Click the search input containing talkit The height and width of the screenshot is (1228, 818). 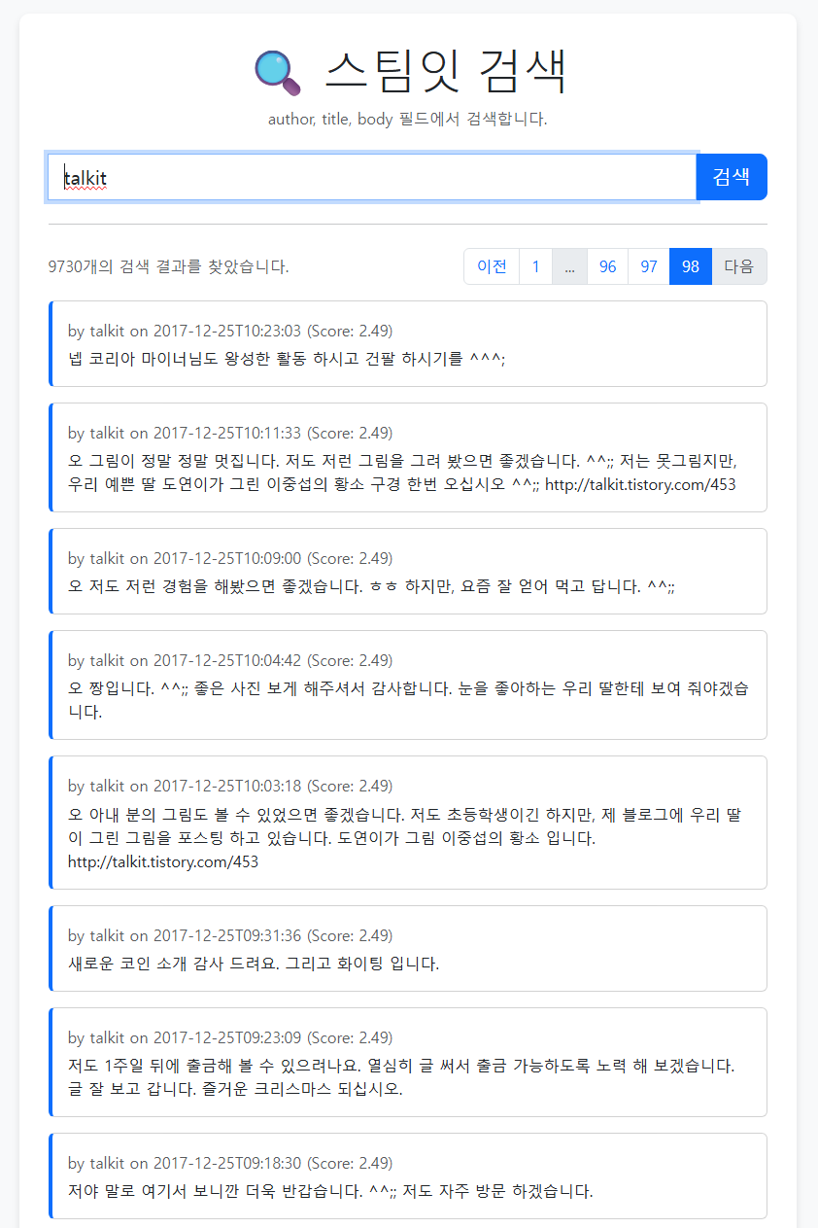pos(372,177)
